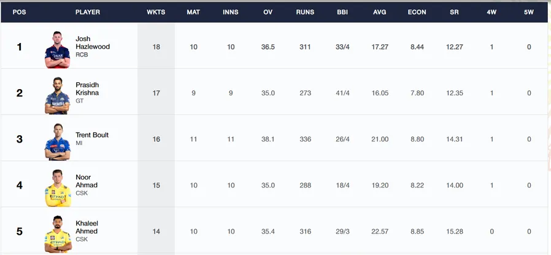Viewport: 551px width, 255px height.
Task: View Khaleel Ahmed's player photo
Action: pyautogui.click(x=58, y=234)
